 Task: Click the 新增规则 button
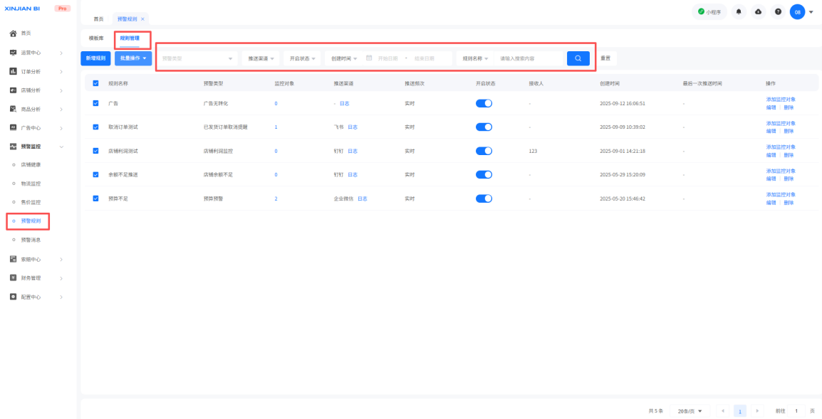click(x=95, y=58)
